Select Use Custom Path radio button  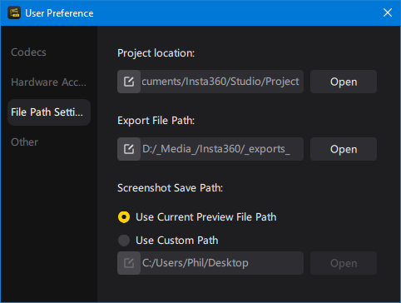pos(124,241)
